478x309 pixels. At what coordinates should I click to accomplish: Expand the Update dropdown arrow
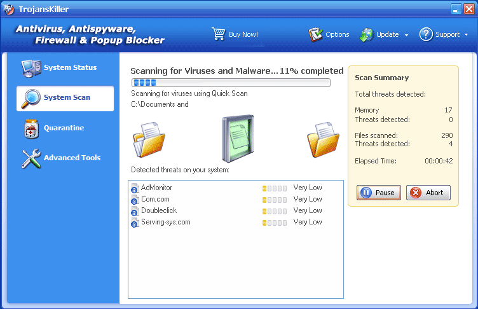(406, 35)
